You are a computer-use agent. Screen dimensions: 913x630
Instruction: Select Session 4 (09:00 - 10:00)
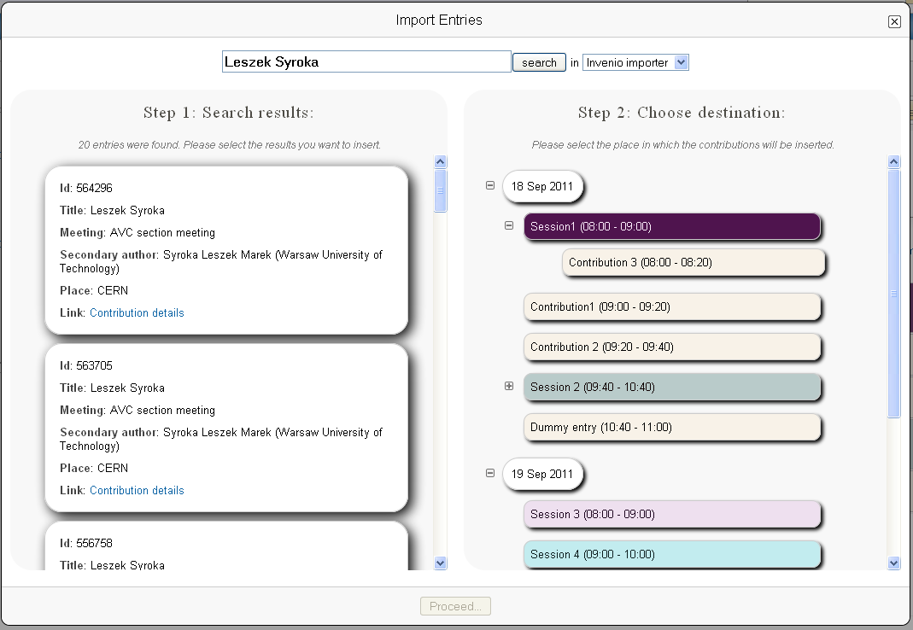coord(672,554)
